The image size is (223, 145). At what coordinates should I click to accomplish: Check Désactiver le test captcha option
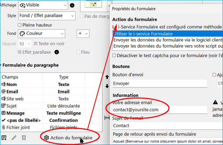pyautogui.click(x=114, y=55)
